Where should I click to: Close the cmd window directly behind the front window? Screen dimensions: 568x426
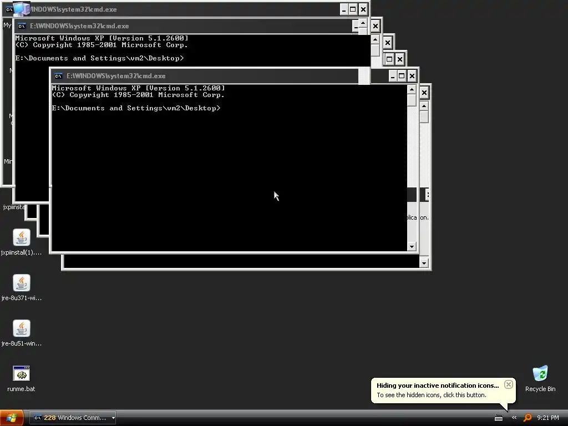424,93
